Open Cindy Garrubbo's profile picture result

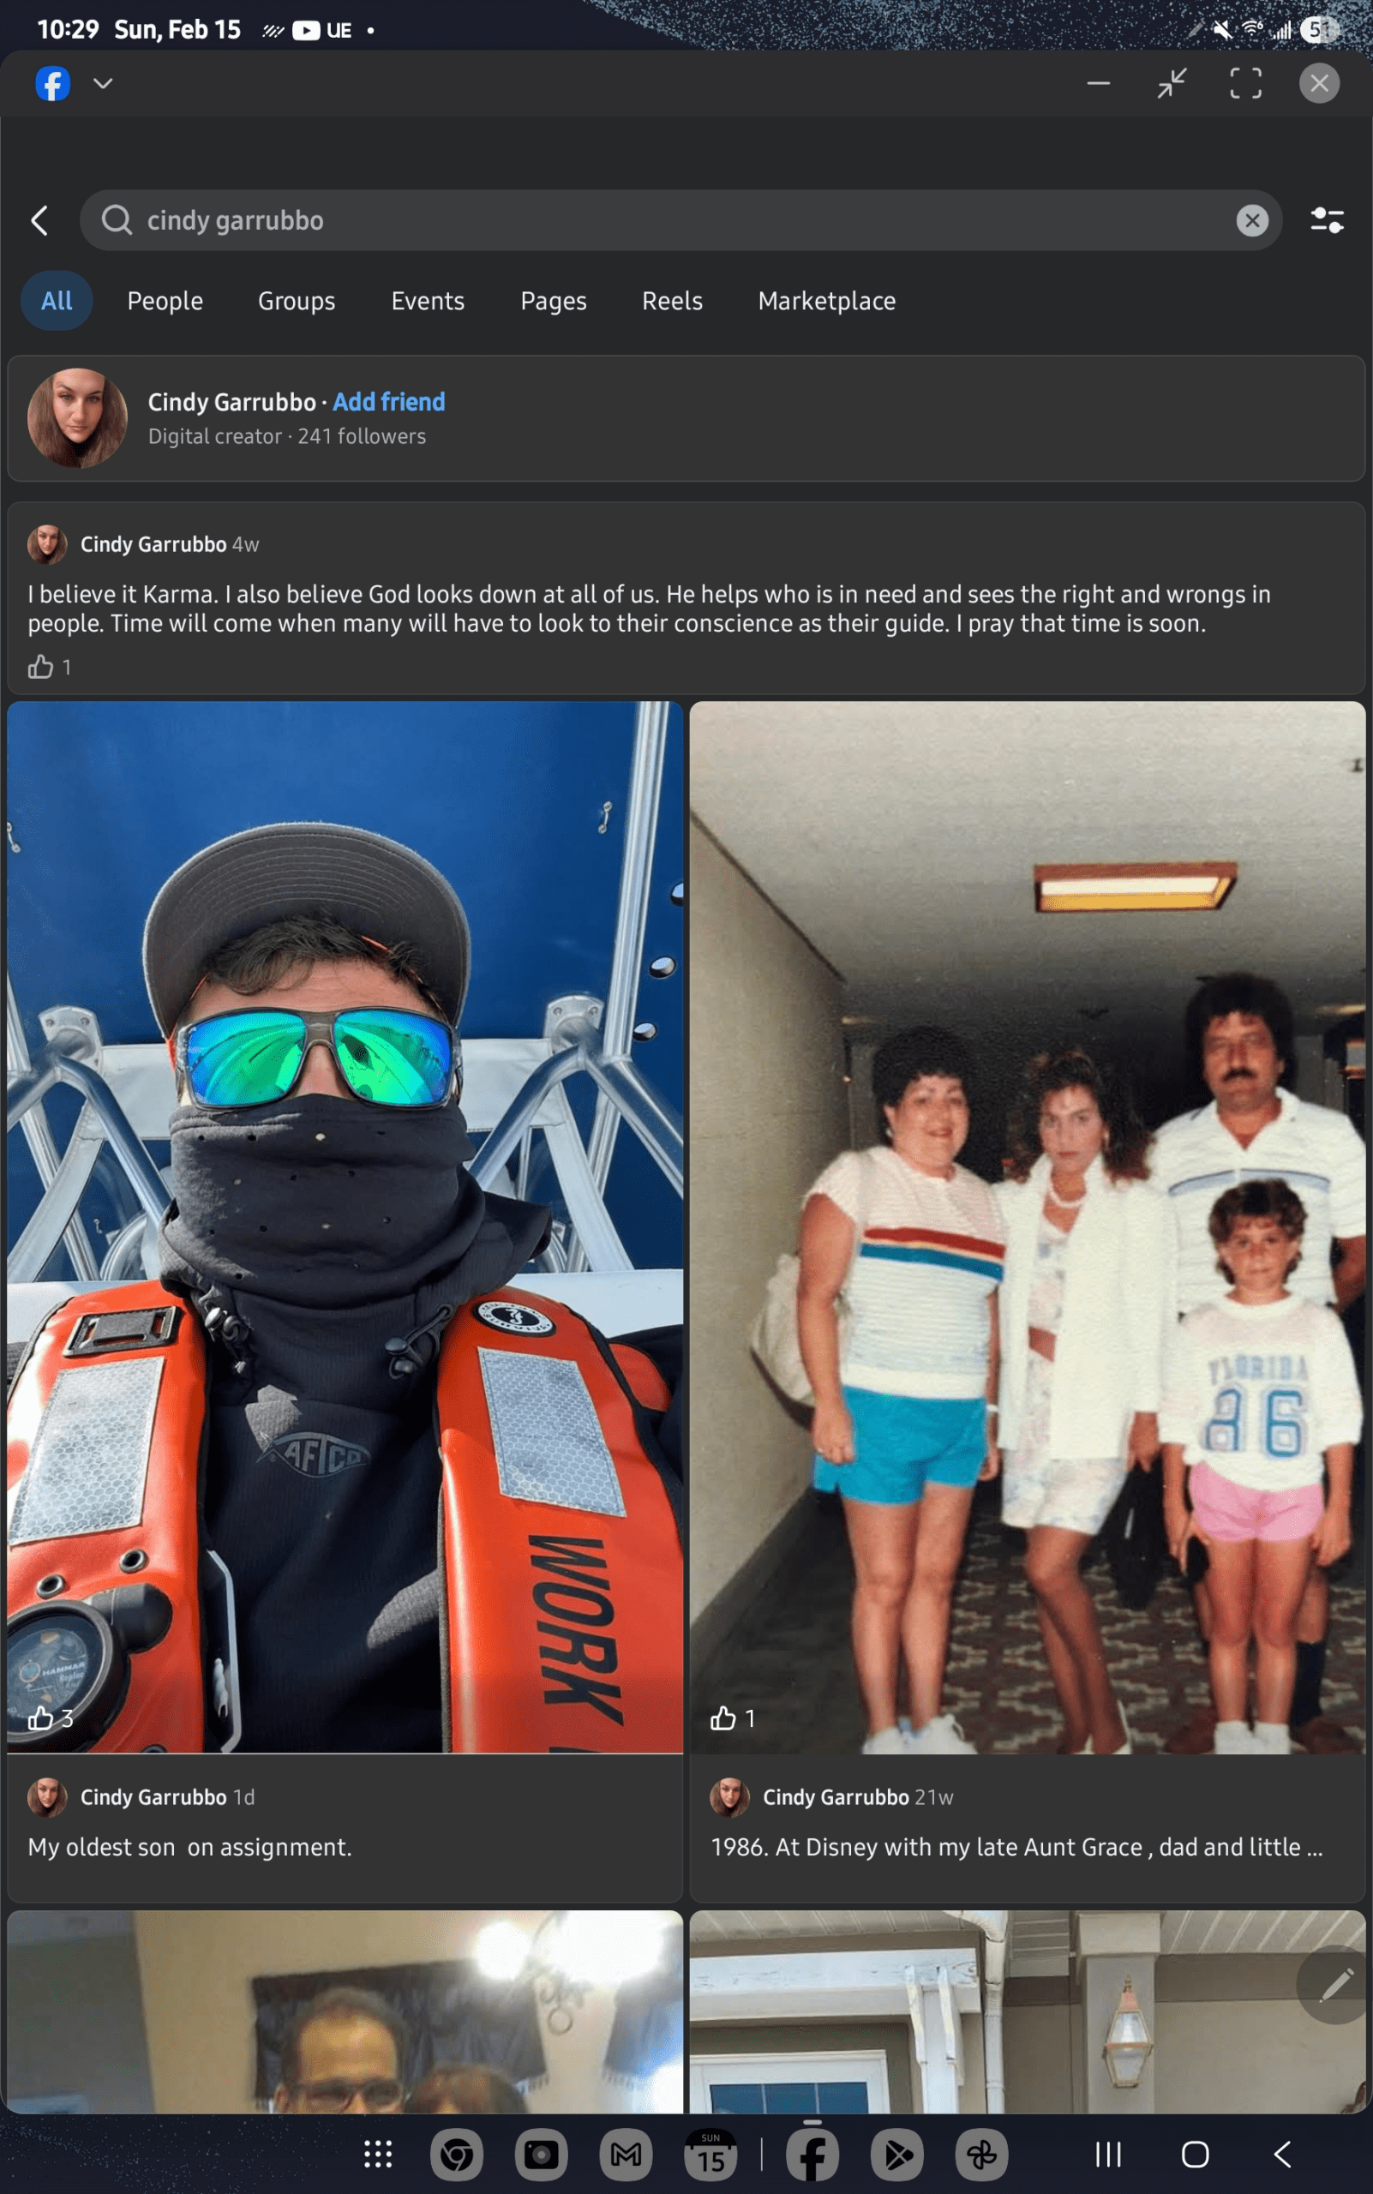click(77, 417)
